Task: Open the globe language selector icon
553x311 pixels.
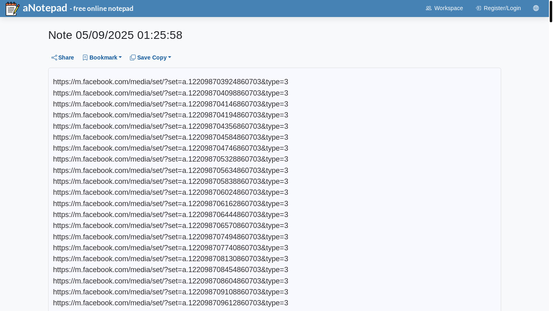Action: [536, 8]
